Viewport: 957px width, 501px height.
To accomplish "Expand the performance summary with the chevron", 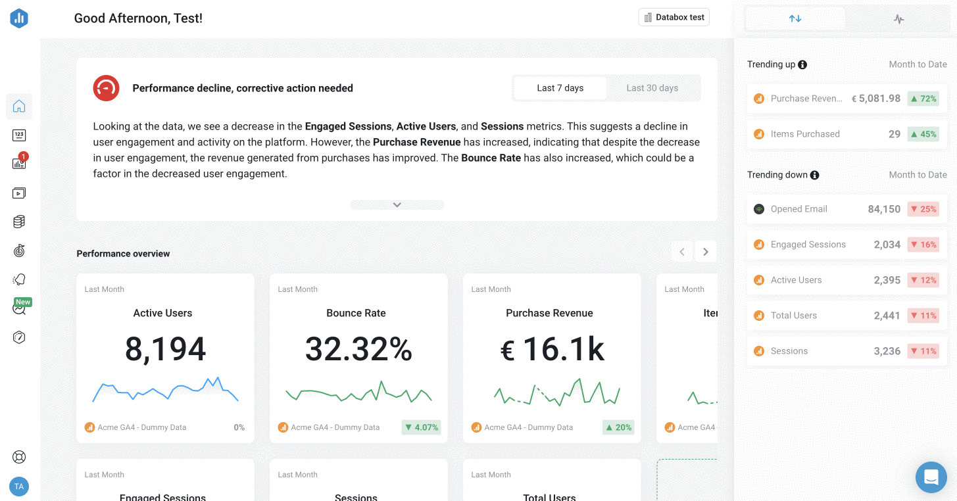I will (397, 204).
